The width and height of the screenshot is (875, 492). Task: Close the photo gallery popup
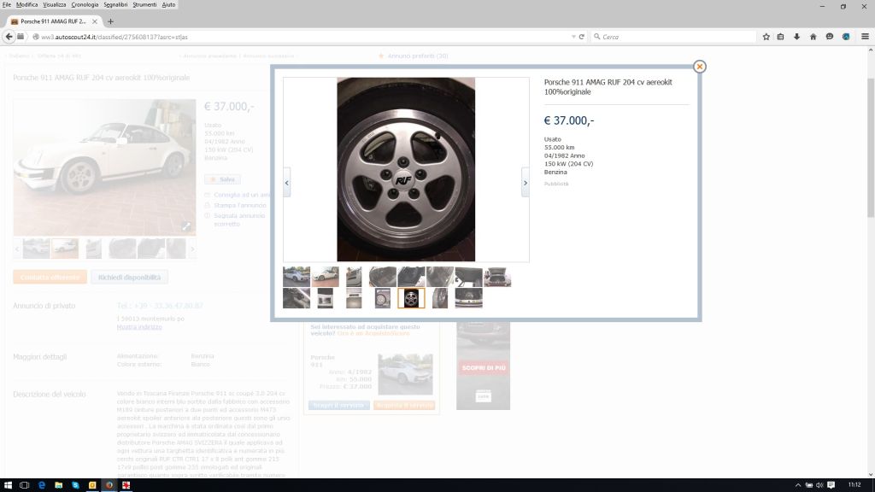coord(699,67)
